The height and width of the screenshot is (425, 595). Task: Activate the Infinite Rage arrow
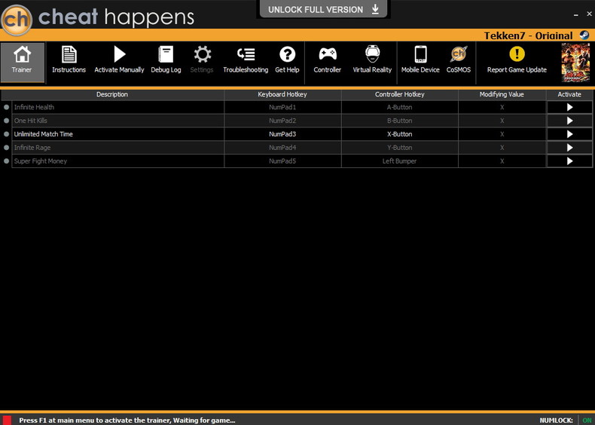tap(569, 148)
